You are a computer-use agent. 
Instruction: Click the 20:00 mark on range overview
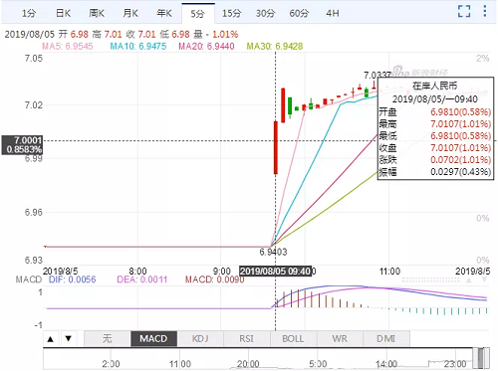coord(248,364)
